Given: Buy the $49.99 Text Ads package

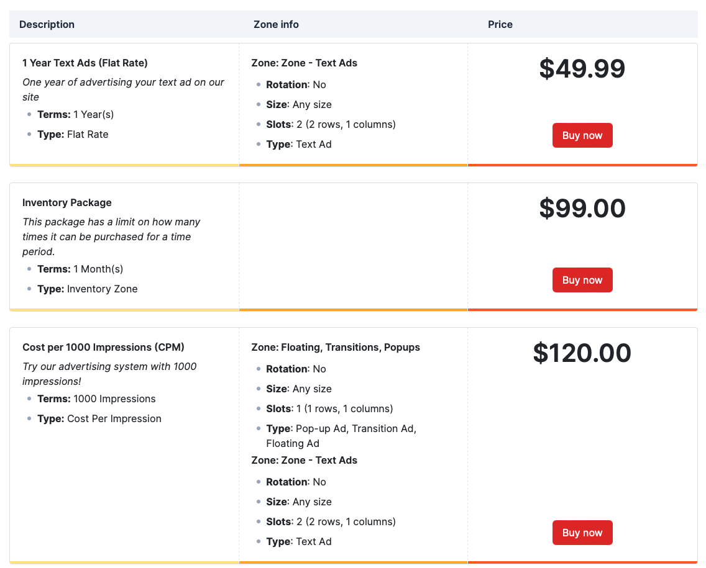Looking at the screenshot, I should [582, 135].
